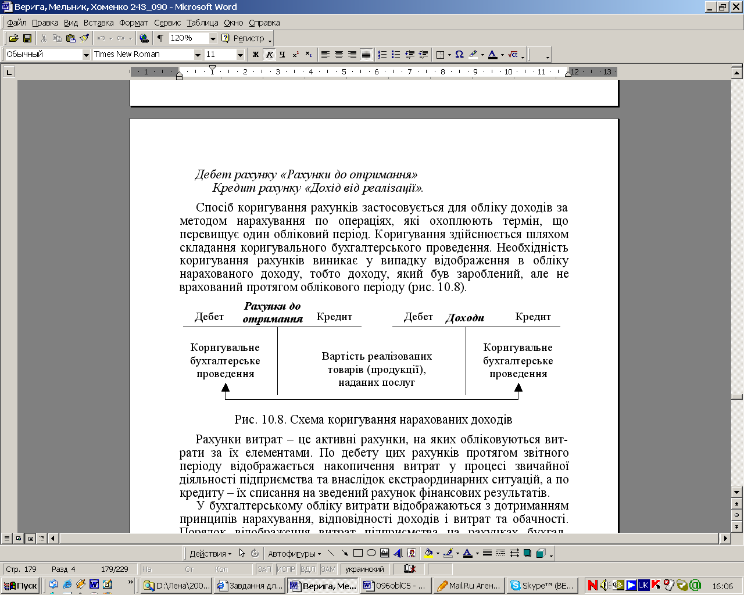Toggle bold formatting (Ж)
Viewport: 744px width, 595px height.
[x=256, y=55]
